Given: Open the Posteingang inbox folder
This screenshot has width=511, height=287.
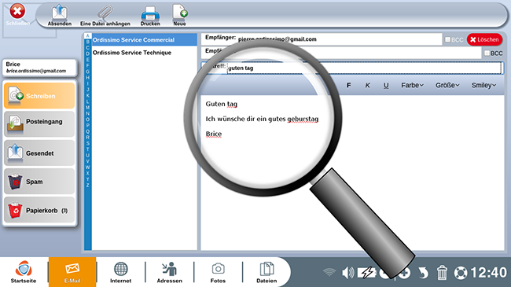Looking at the screenshot, I should coord(39,124).
